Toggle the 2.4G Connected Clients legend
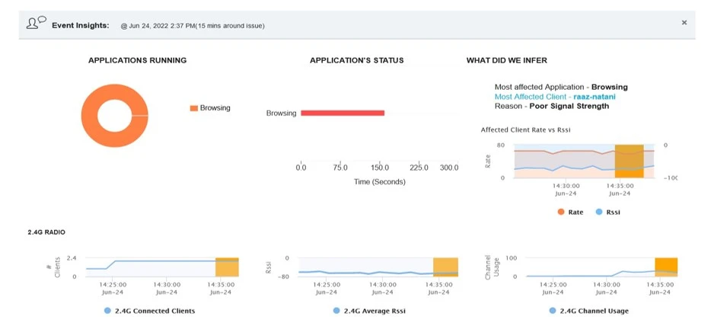Viewport: 711px width, 326px height. pos(149,311)
